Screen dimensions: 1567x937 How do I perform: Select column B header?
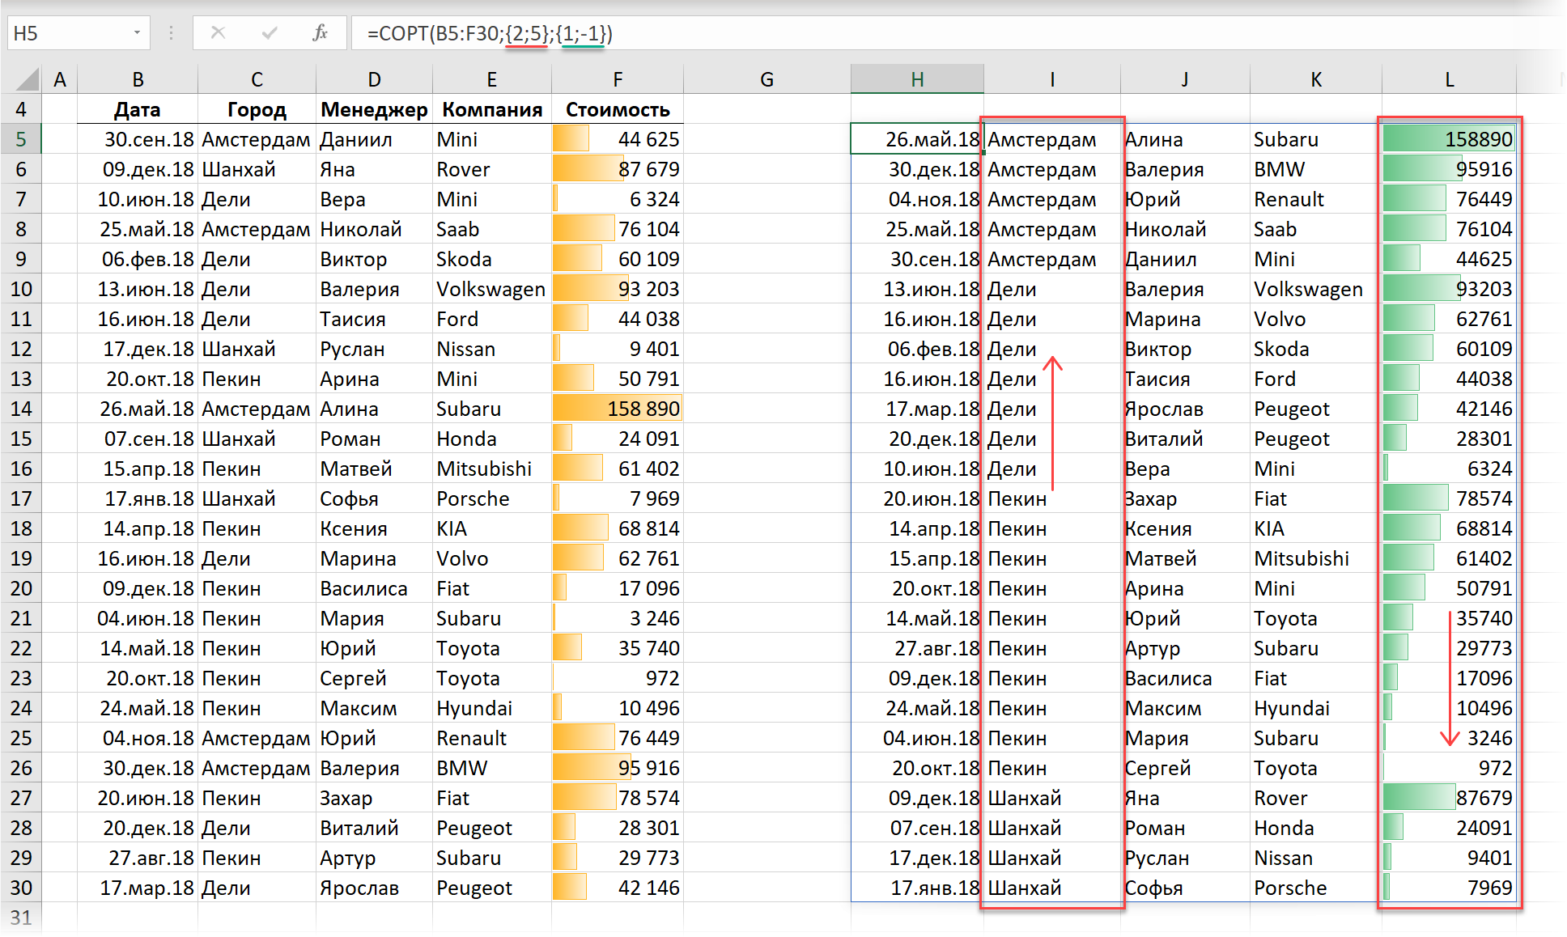pos(138,79)
